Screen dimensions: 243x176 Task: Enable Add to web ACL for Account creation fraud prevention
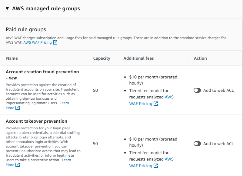pyautogui.click(x=197, y=90)
